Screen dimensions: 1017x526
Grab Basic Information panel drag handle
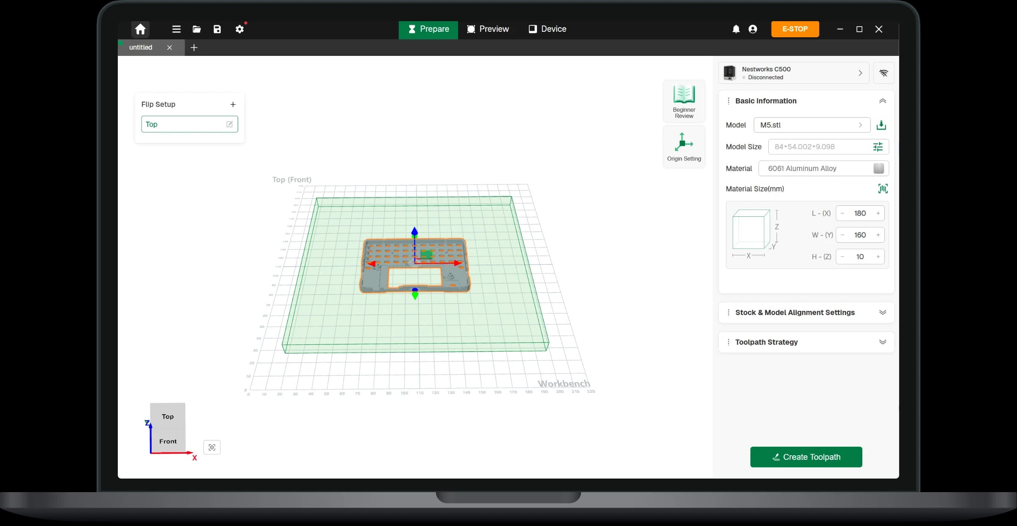(x=728, y=101)
